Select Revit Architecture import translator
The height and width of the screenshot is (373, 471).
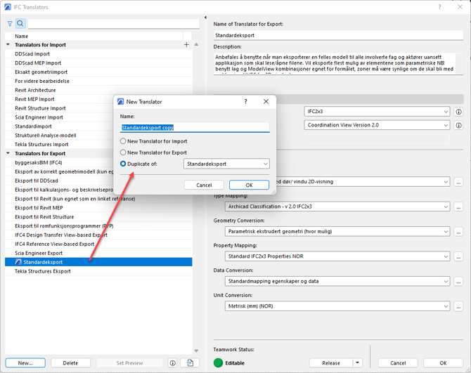[35, 90]
